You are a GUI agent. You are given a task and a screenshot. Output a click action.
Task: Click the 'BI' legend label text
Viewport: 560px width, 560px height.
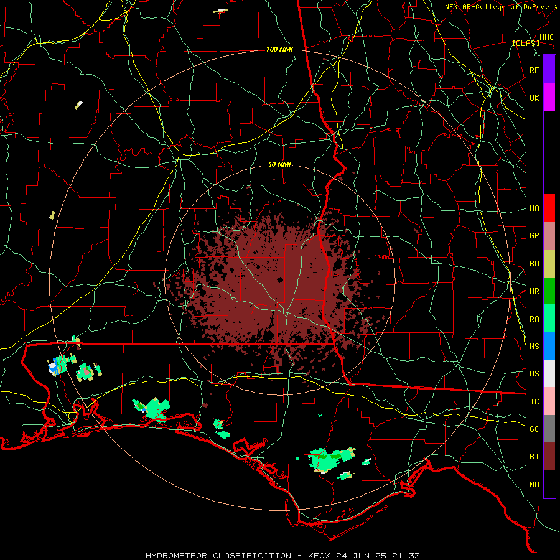click(534, 457)
